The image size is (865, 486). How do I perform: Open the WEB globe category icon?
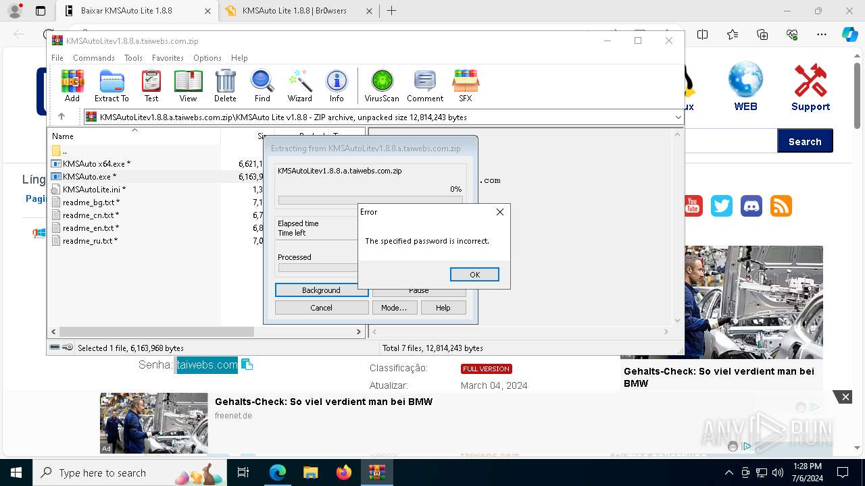745,86
